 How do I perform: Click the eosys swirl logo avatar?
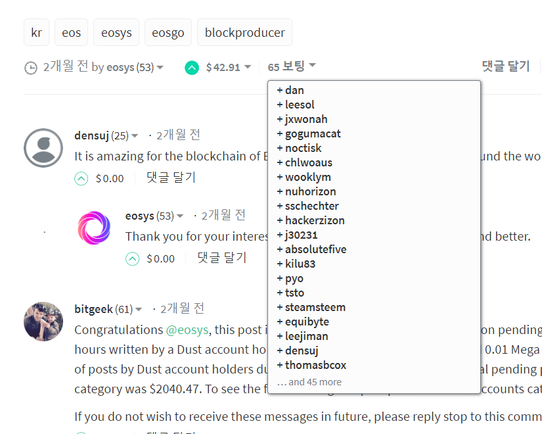tap(95, 228)
